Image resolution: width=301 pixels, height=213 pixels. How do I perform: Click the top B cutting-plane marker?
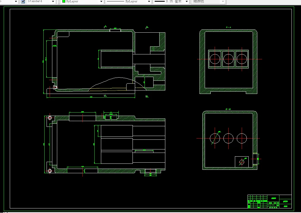pyautogui.click(x=147, y=27)
